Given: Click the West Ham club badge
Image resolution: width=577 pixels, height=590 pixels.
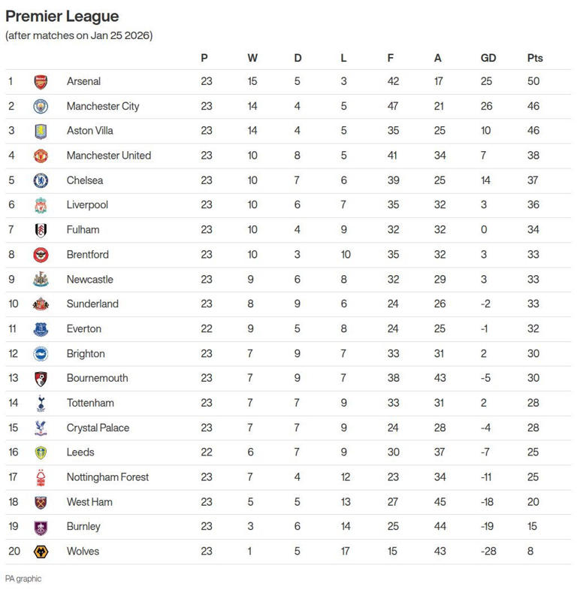Looking at the screenshot, I should [41, 502].
